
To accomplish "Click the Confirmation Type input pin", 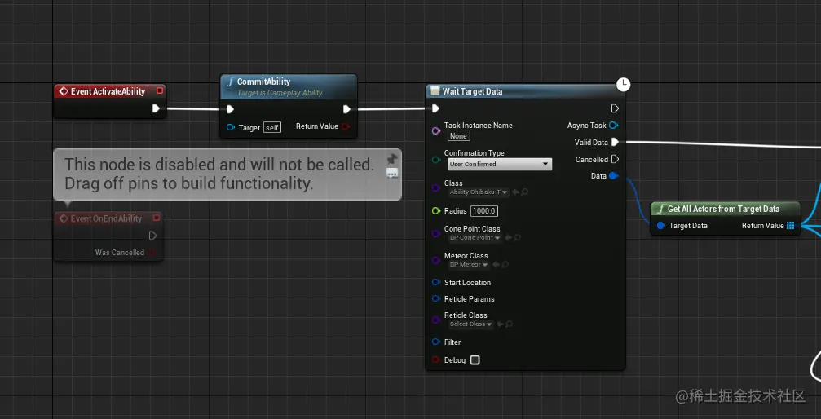I will [435, 159].
